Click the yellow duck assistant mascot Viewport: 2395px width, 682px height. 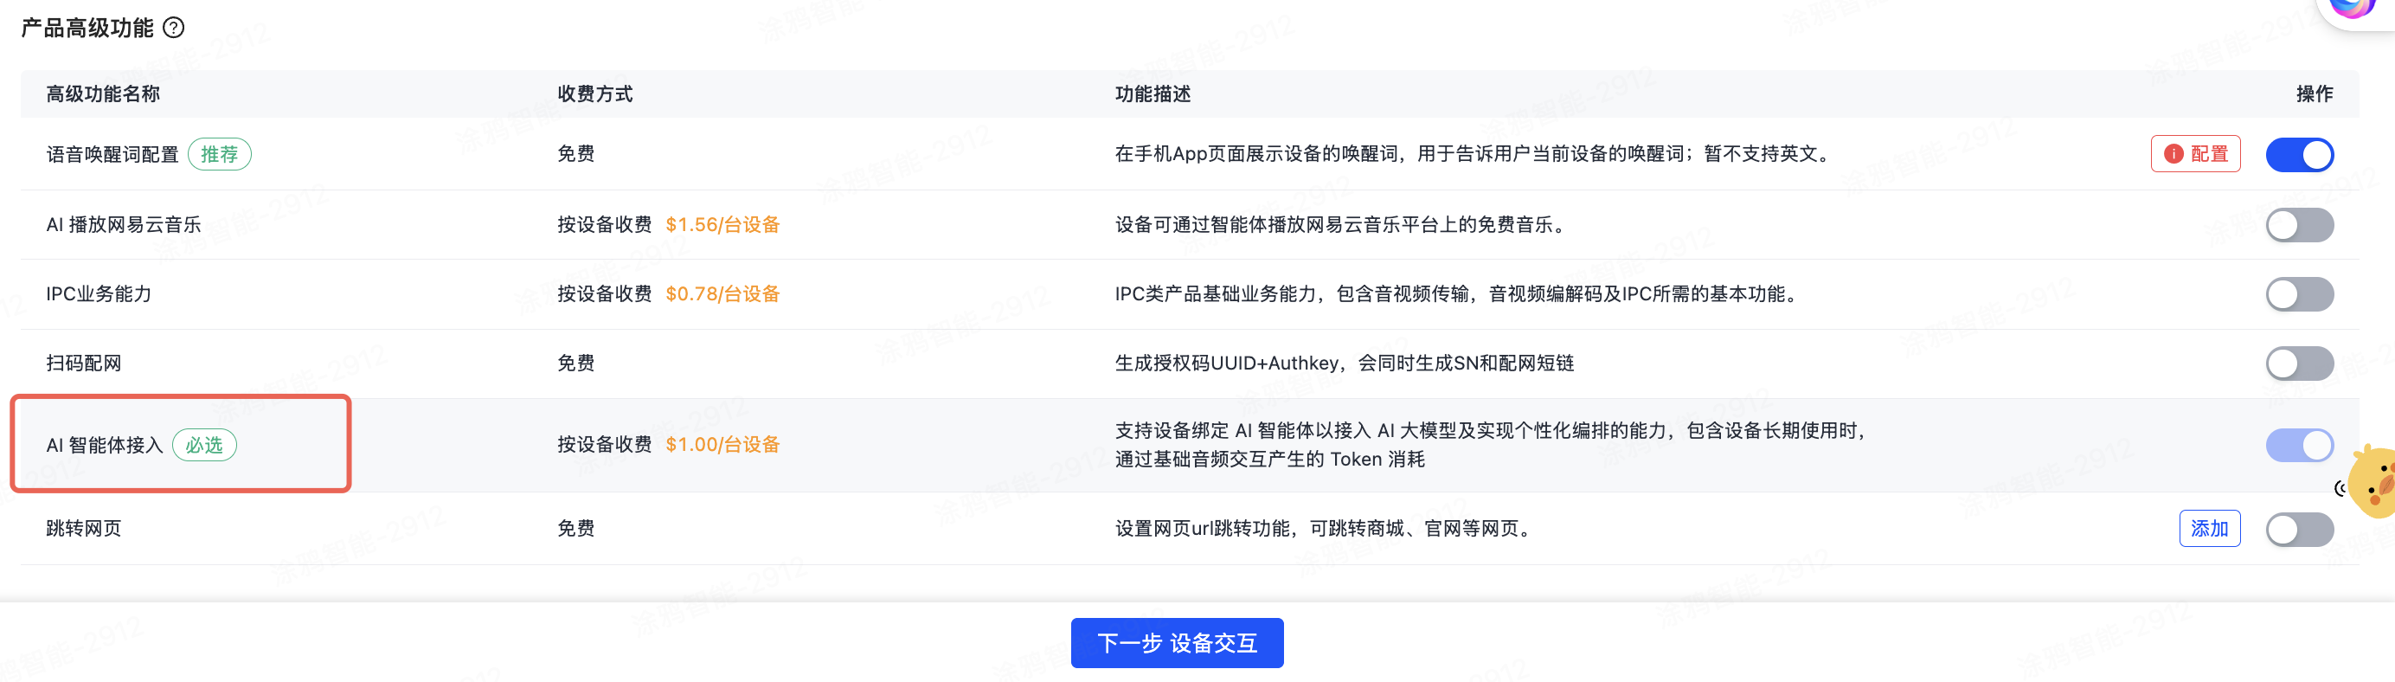coord(2373,482)
